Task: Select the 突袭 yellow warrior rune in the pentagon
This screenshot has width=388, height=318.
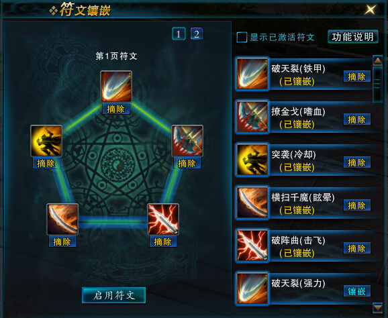Action: (46, 141)
